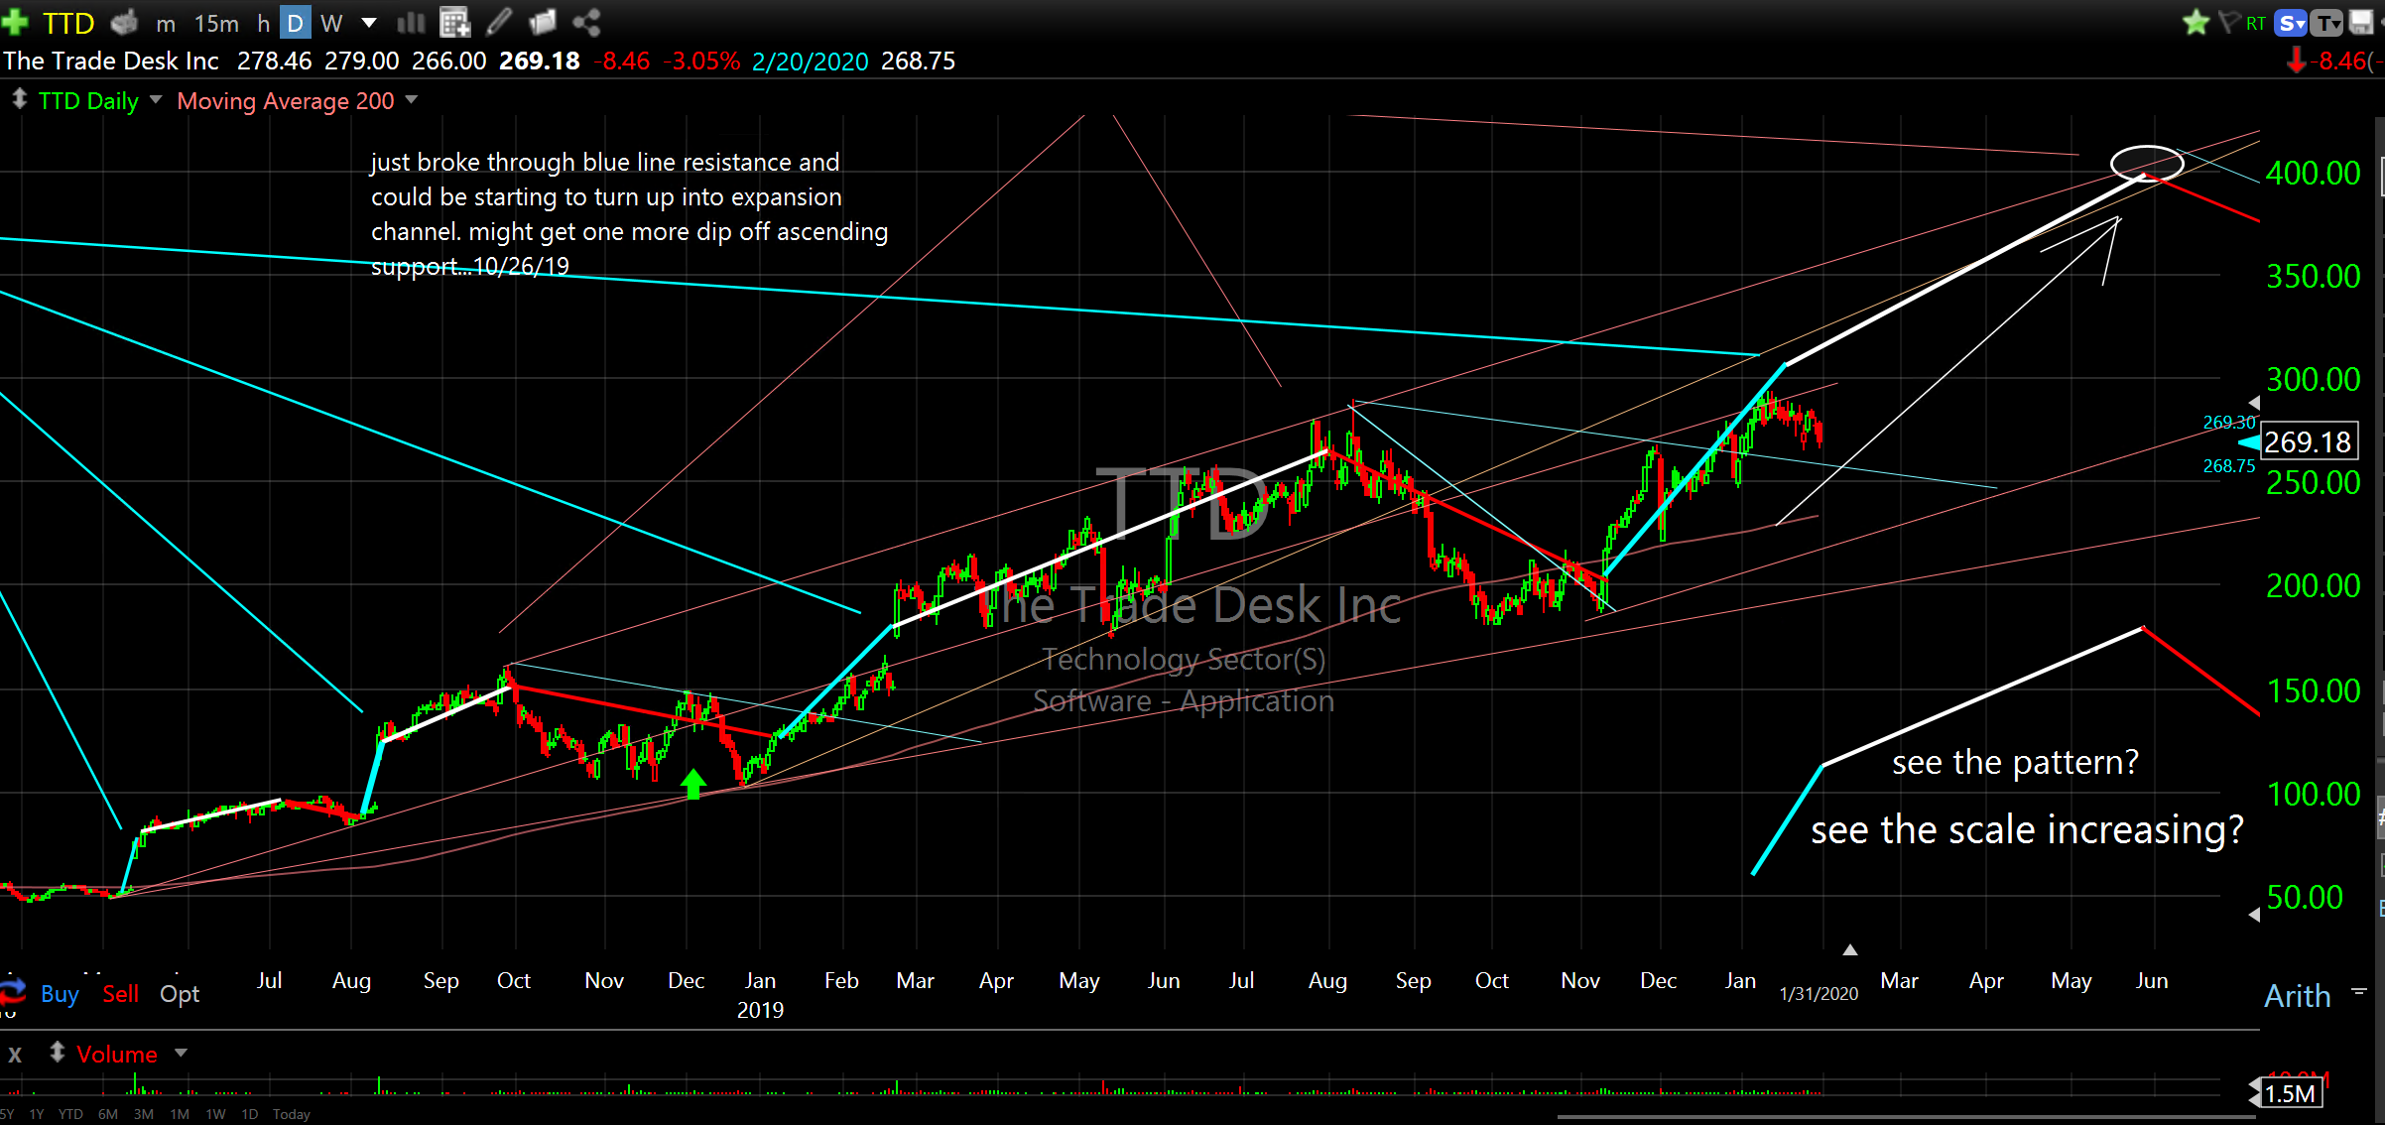Click the red Sell button

pyautogui.click(x=120, y=994)
